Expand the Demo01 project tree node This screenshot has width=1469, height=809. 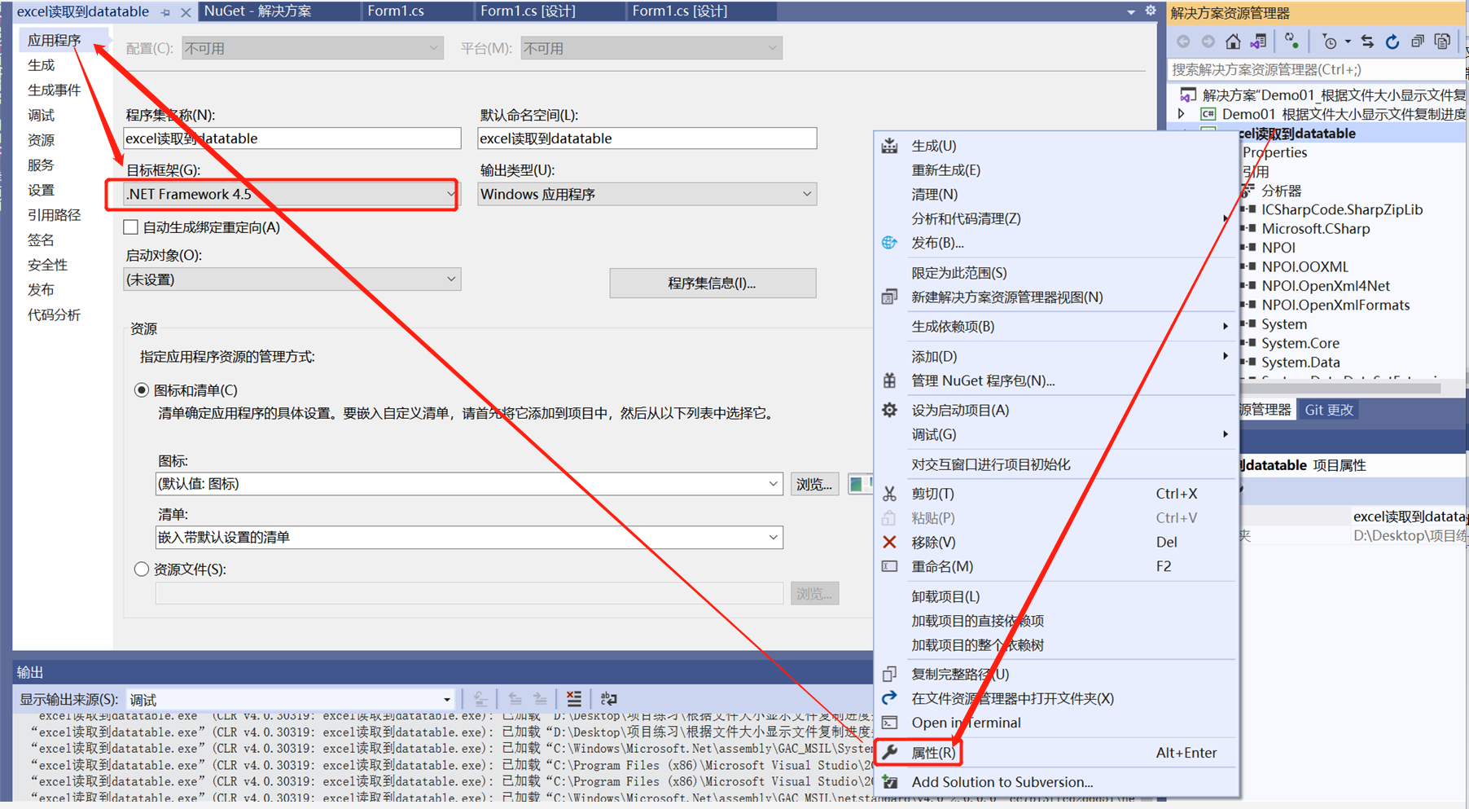1182,114
